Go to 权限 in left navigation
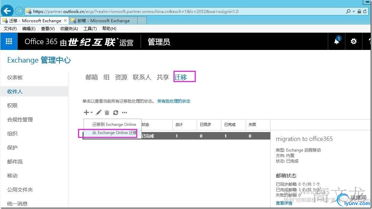 click(x=12, y=106)
